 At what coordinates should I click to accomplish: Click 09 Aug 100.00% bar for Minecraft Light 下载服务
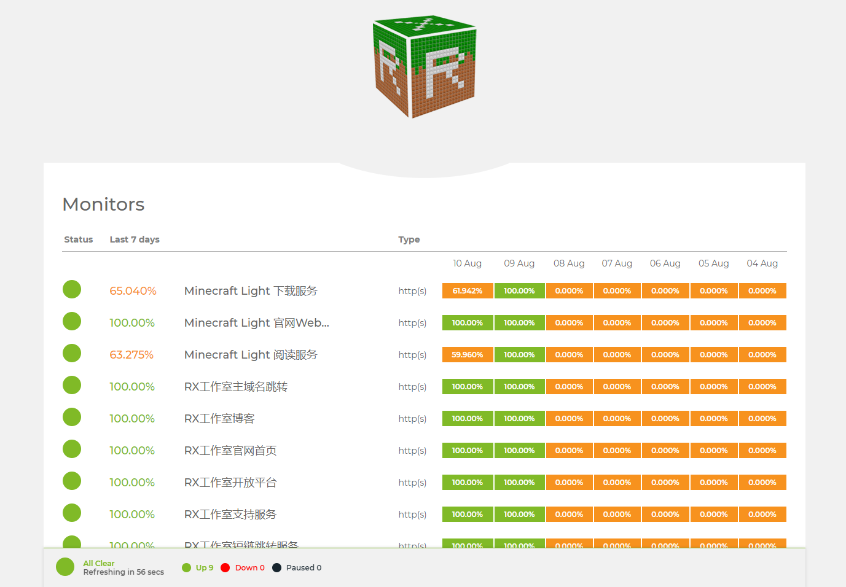coord(519,291)
